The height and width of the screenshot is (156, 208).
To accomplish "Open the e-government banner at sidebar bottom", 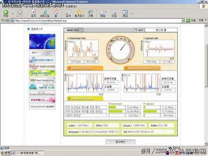I will (42, 106).
